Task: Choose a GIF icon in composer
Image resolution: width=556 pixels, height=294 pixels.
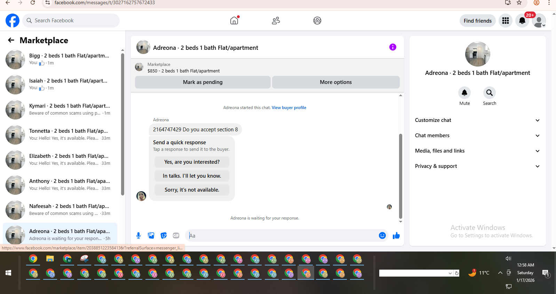Action: pos(176,235)
